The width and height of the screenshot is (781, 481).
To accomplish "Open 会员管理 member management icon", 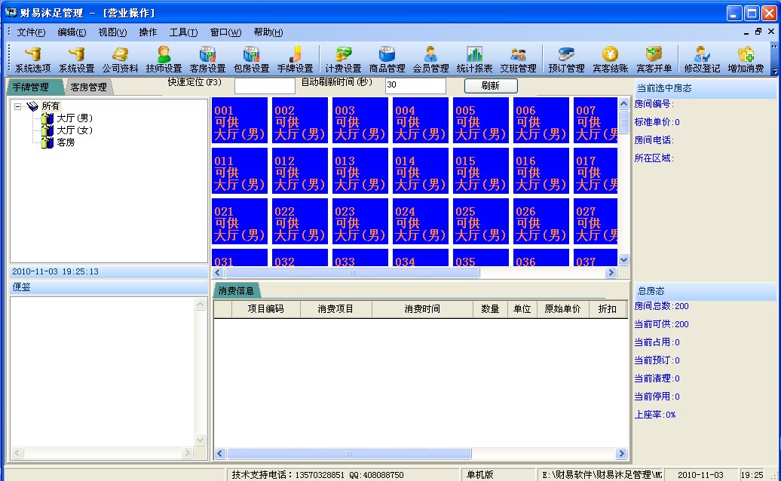I will (x=431, y=60).
